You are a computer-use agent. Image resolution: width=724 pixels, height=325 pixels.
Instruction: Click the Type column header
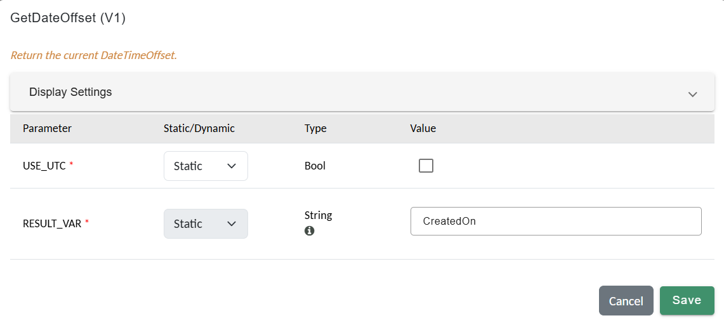pos(315,128)
